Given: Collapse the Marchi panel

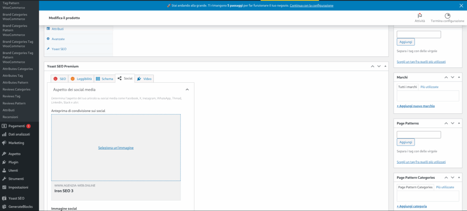Looking at the screenshot, I should click(459, 77).
